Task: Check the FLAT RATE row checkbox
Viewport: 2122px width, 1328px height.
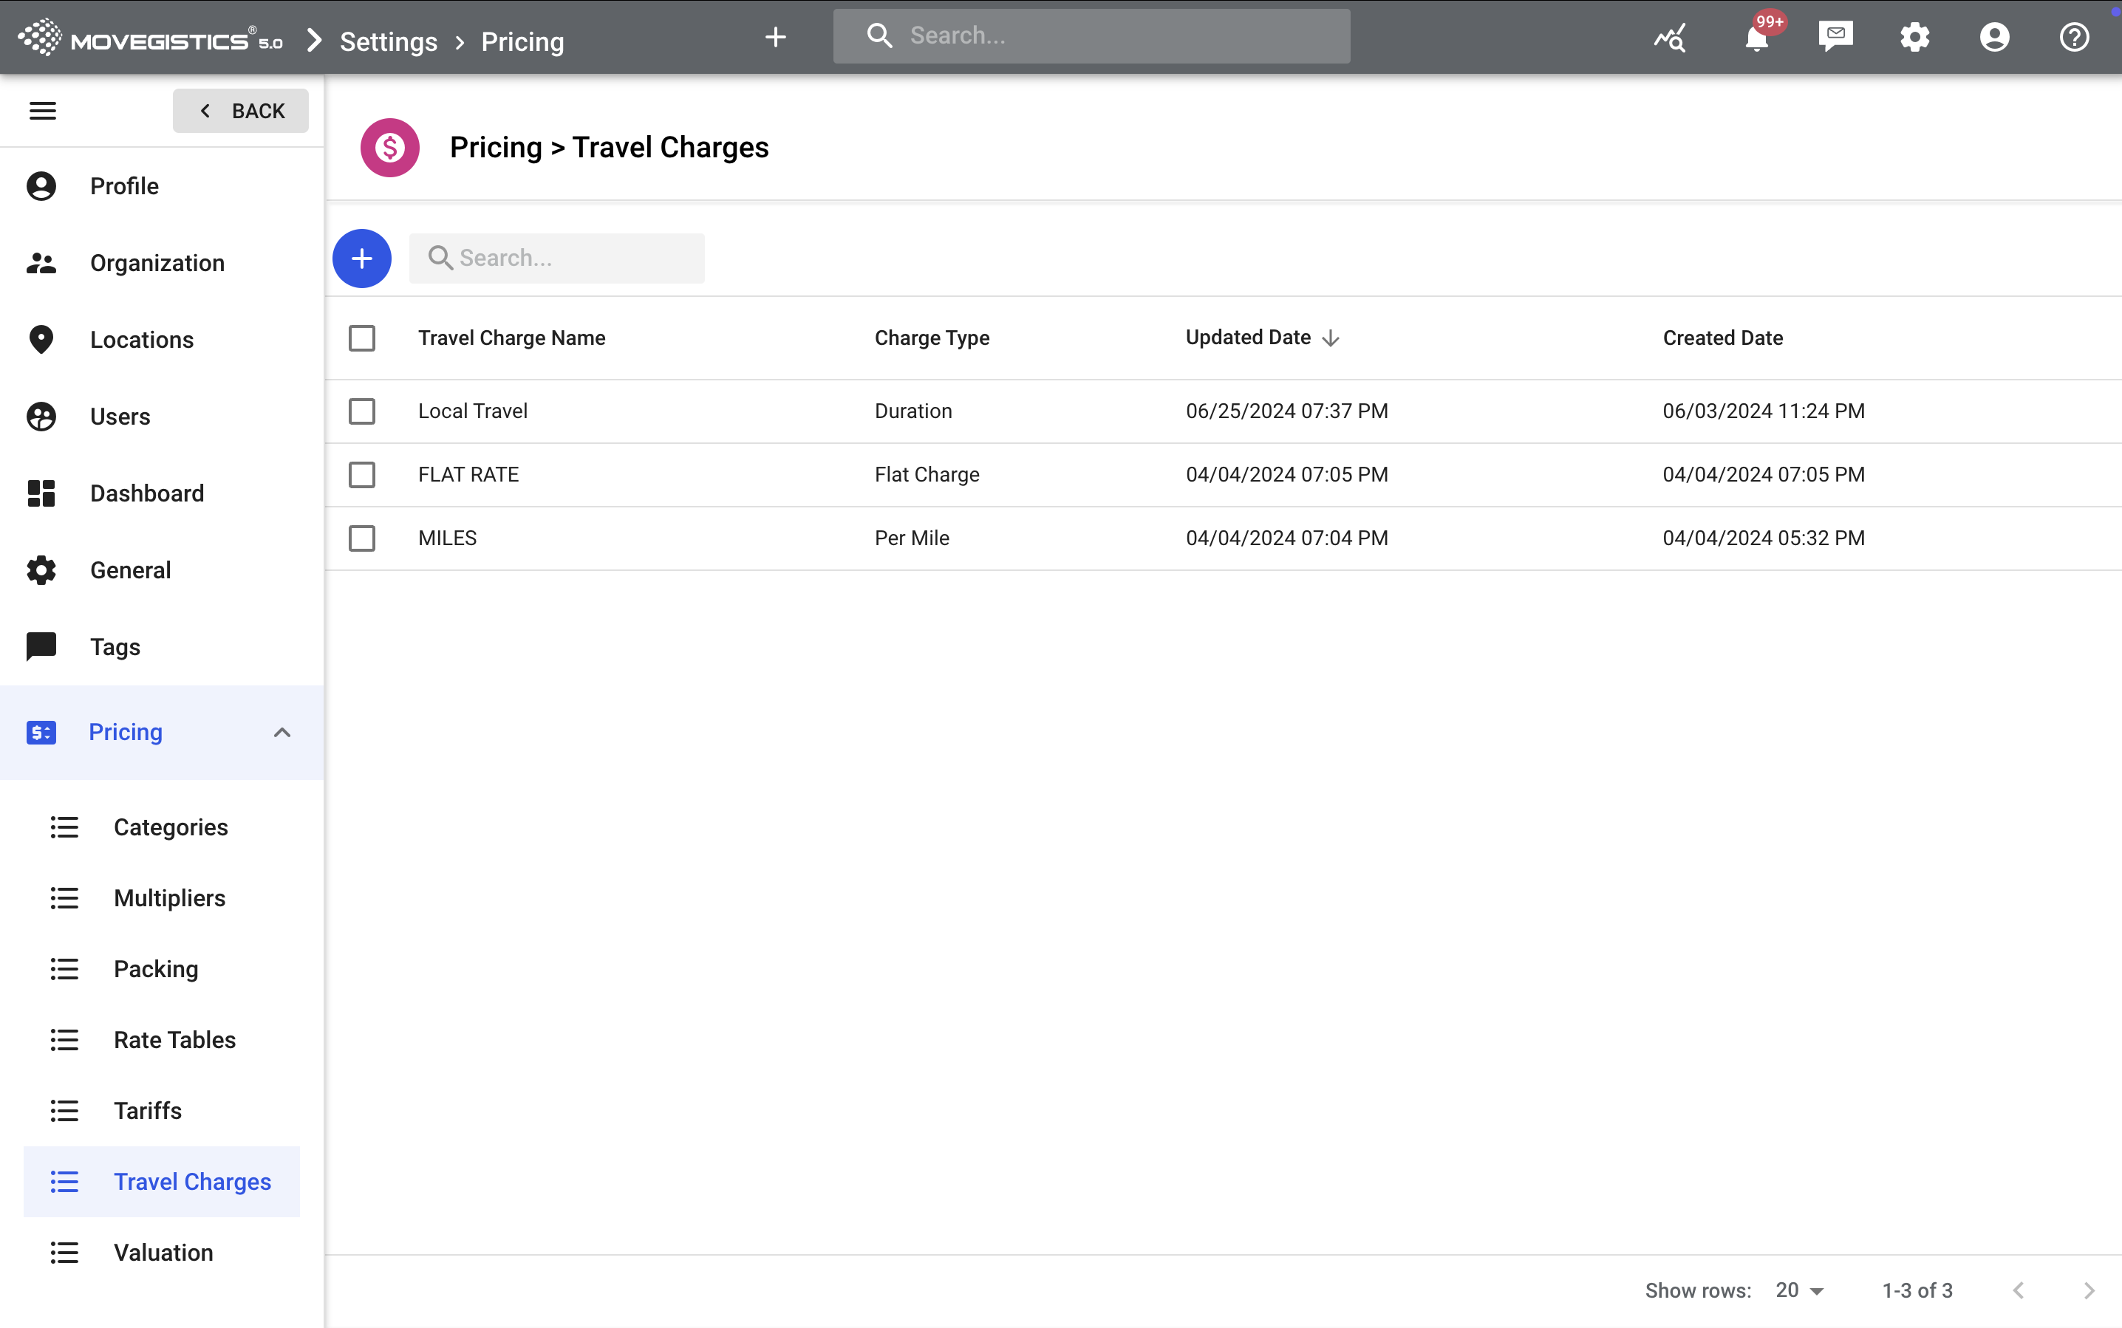Action: (362, 474)
